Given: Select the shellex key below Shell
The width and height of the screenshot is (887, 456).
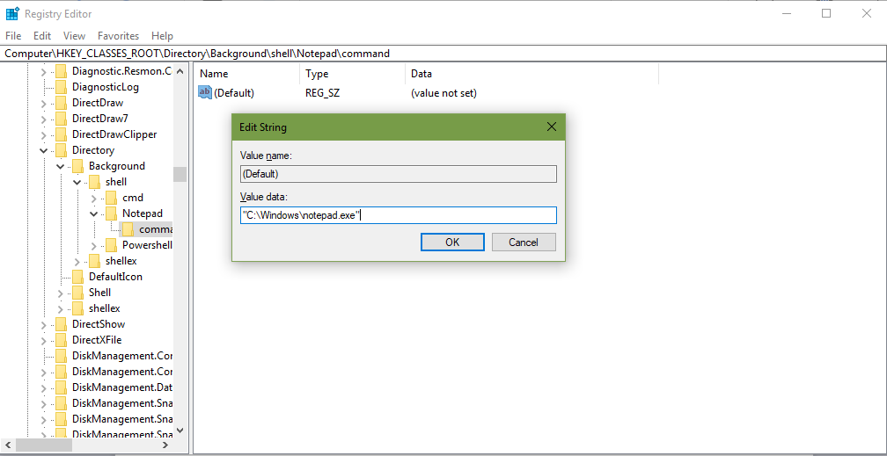Looking at the screenshot, I should coord(104,308).
